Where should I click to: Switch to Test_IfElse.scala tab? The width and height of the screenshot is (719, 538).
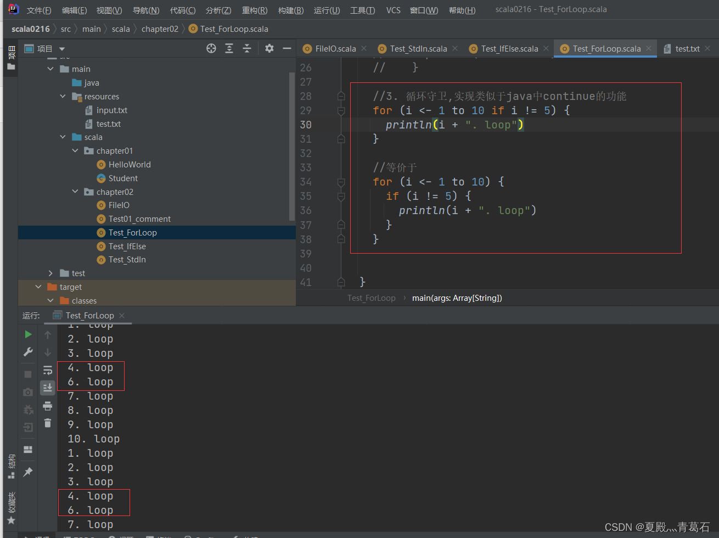point(509,49)
